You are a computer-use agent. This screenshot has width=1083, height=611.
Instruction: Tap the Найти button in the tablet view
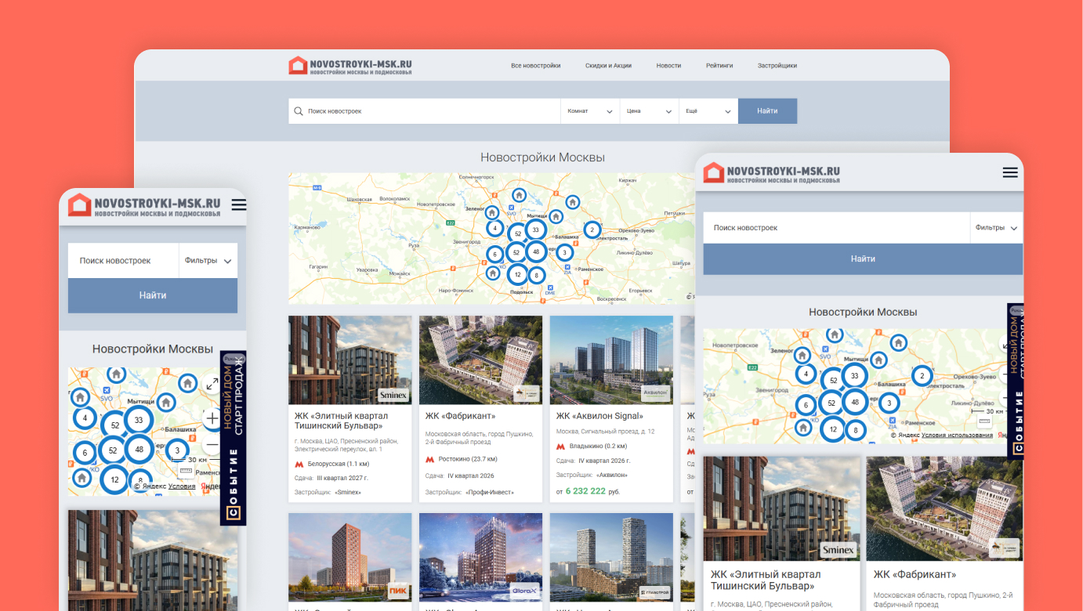(x=863, y=258)
